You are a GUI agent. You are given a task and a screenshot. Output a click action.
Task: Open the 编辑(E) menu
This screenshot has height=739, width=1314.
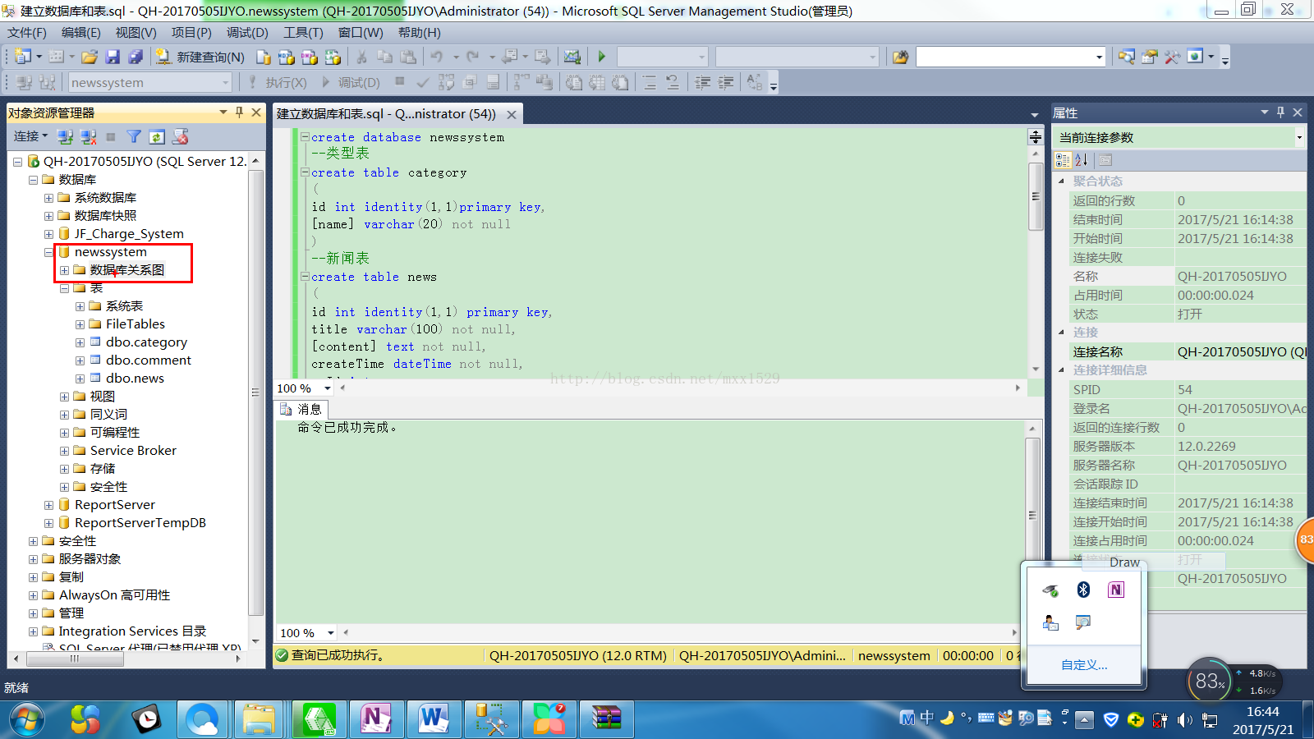click(80, 32)
